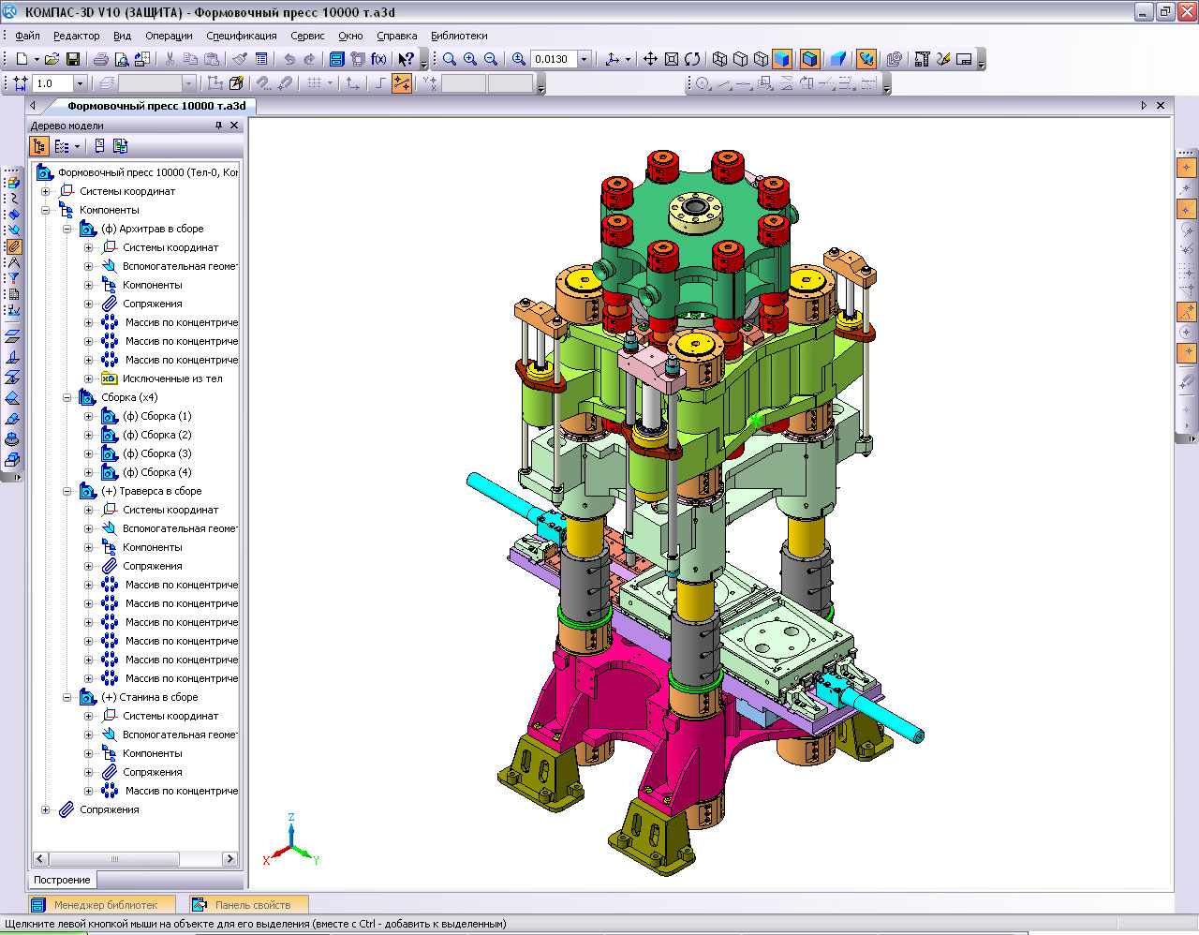Screen dimensions: 1199x935
Task: Switch to wireframe display mode
Action: click(719, 59)
